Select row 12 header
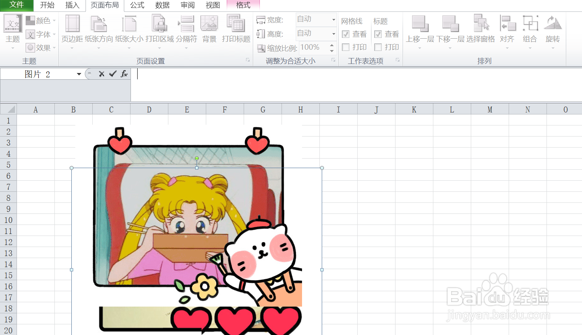 point(8,242)
